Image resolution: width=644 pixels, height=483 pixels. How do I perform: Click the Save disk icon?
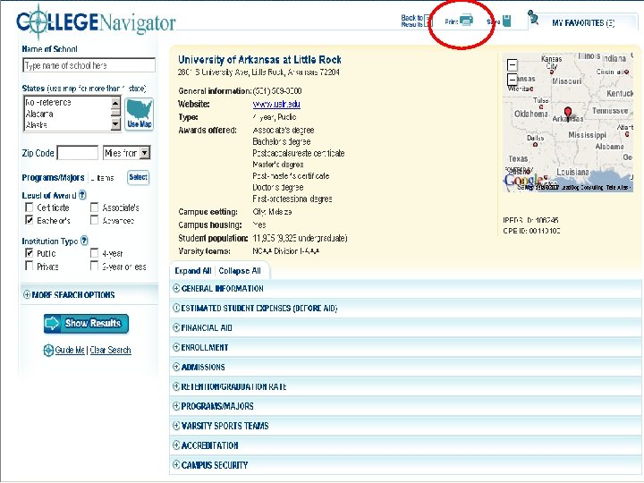pyautogui.click(x=507, y=21)
